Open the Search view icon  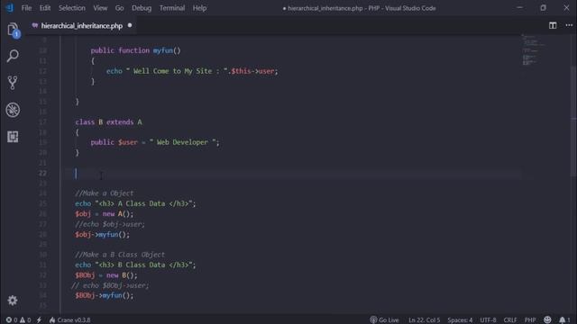pos(13,56)
